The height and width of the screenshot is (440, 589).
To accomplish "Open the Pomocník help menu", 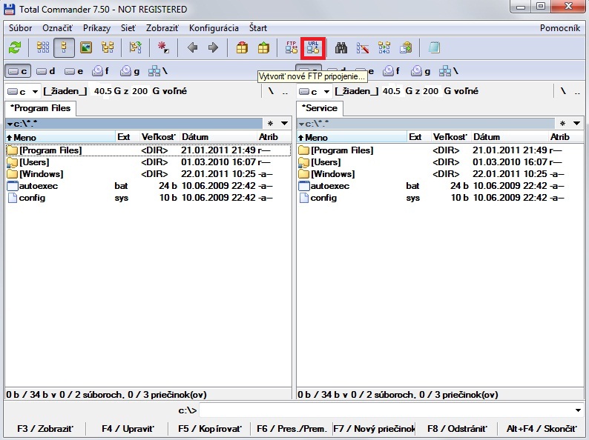I will click(x=560, y=28).
